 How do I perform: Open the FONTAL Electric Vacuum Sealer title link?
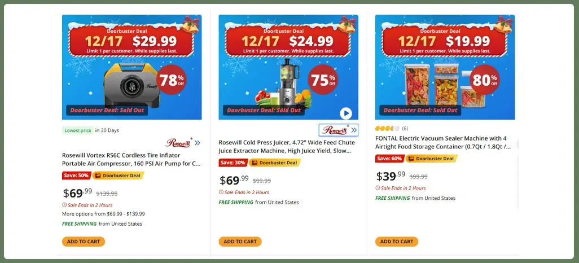[x=443, y=142]
